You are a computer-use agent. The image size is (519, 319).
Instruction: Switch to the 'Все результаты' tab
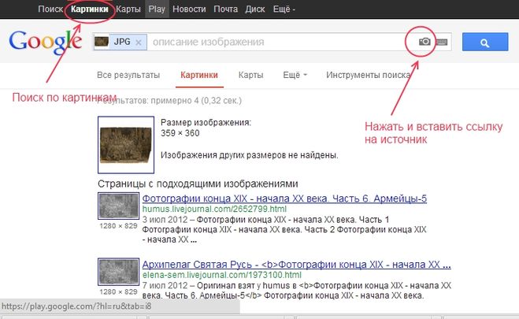[x=128, y=75]
